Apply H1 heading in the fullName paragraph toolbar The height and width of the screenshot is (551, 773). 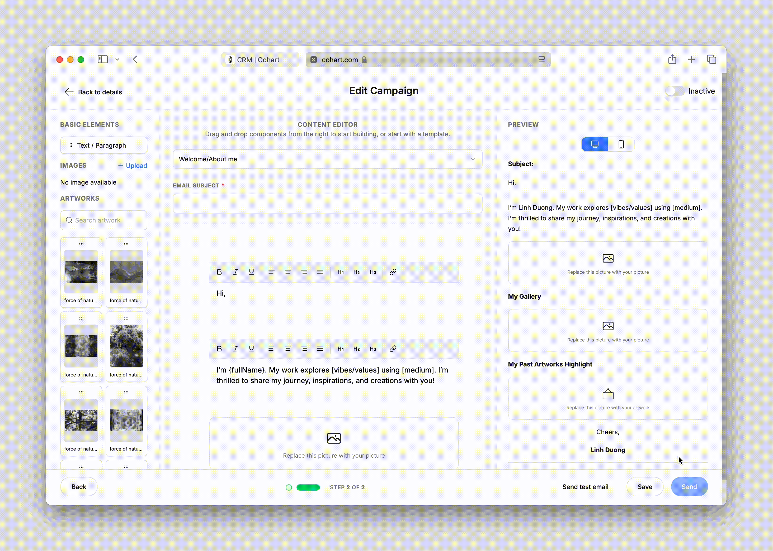click(341, 349)
